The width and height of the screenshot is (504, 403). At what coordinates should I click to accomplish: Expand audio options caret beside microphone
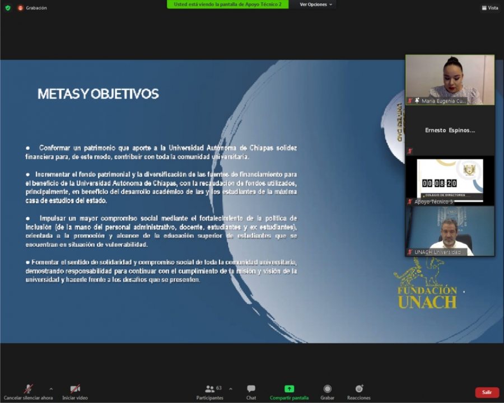(x=51, y=389)
